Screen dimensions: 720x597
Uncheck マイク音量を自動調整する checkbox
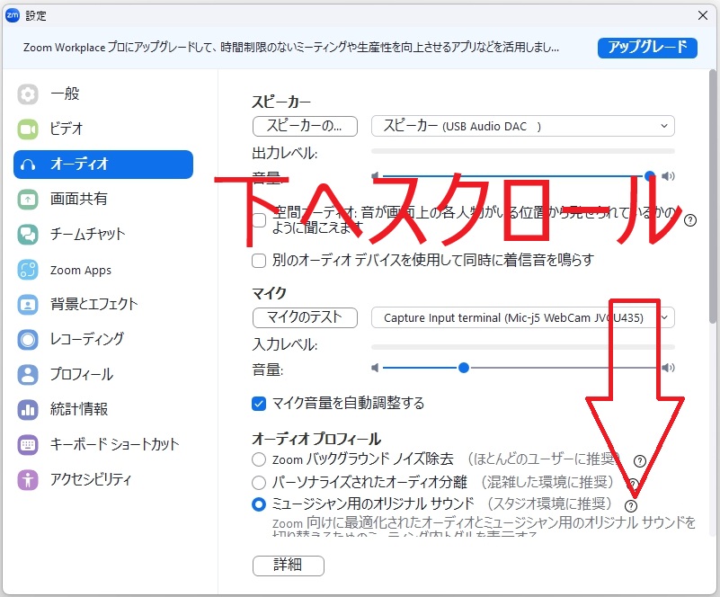pos(259,404)
